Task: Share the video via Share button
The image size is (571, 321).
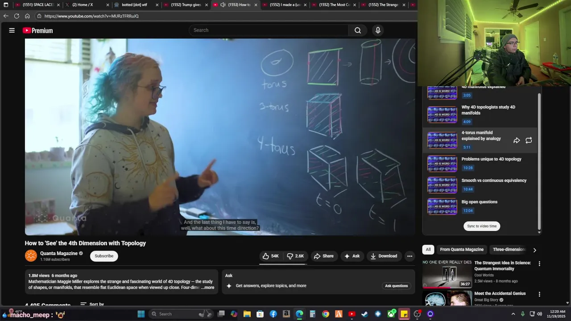Action: click(324, 256)
